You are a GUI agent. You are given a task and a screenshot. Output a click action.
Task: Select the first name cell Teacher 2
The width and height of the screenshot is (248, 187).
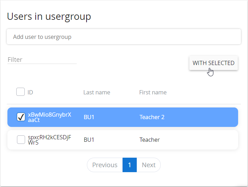click(152, 117)
